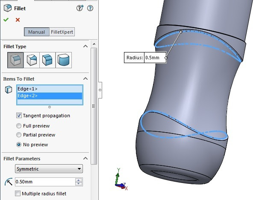Select variable size fillet type icon
Screen dimensions: 274x200
pos(32,60)
